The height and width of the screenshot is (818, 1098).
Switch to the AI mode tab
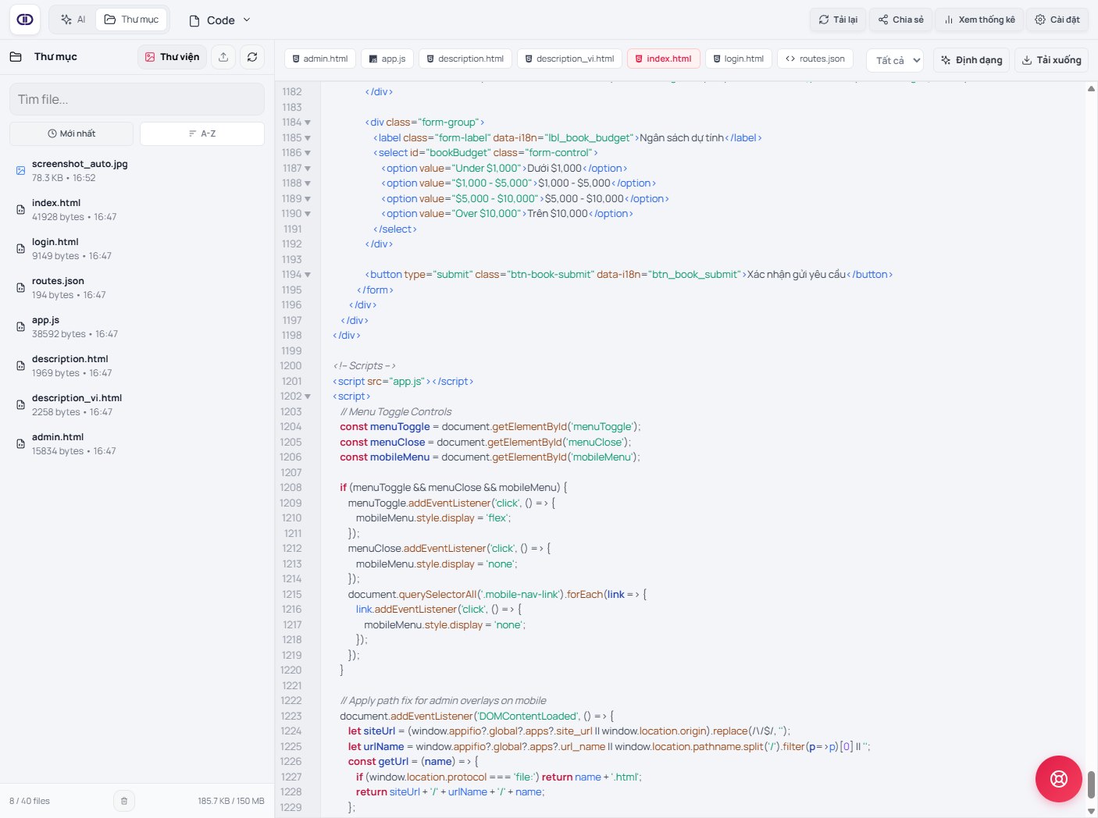73,20
